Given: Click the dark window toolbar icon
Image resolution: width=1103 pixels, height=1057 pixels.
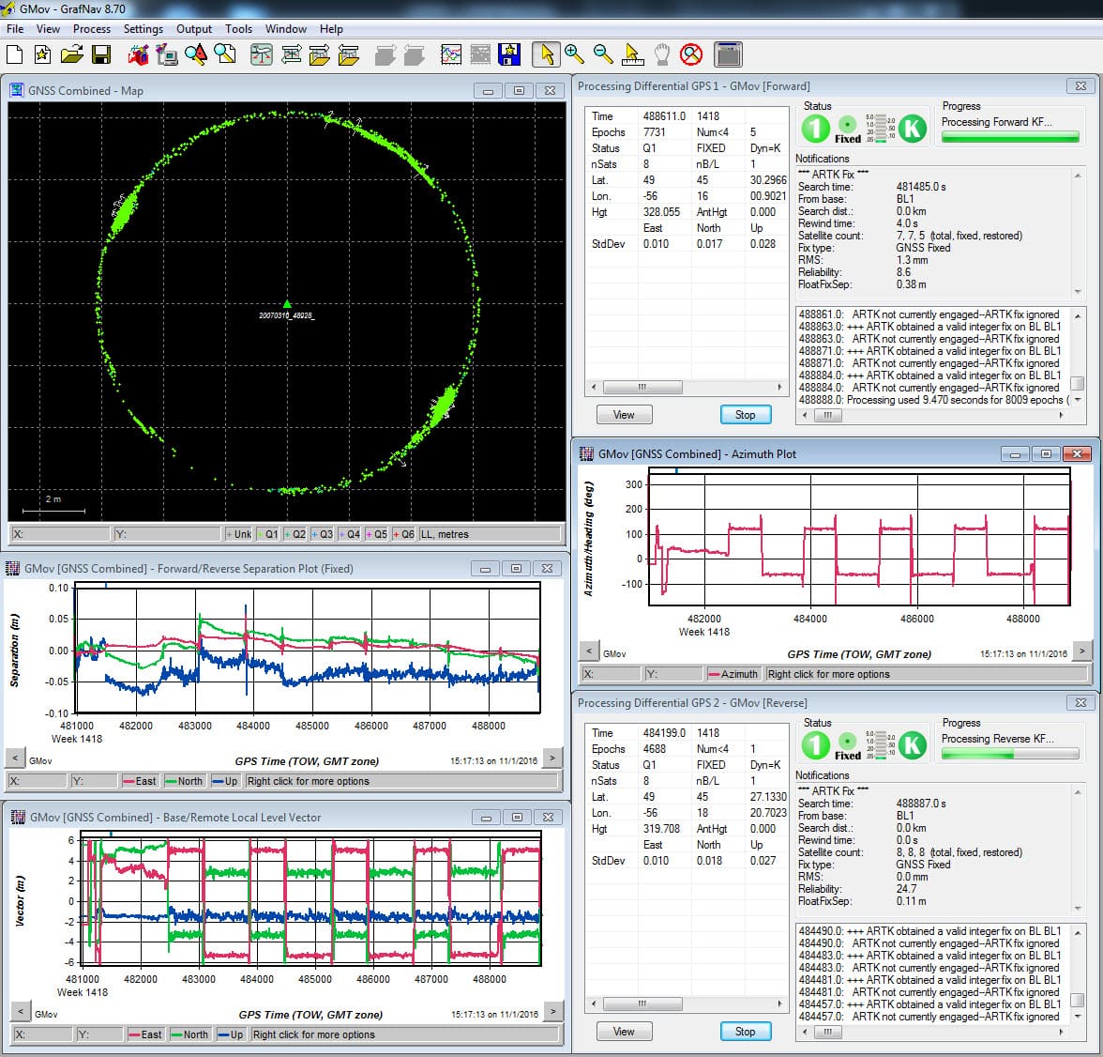Looking at the screenshot, I should (x=728, y=54).
